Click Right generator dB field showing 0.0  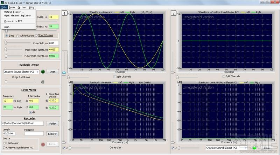click(x=34, y=107)
